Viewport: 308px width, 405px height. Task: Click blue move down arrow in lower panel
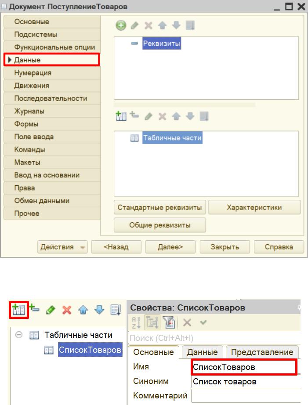[x=99, y=309]
